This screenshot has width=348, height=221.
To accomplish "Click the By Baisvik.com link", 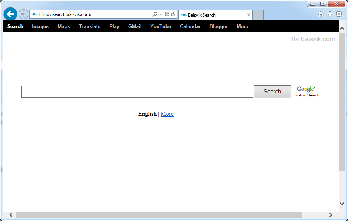I will pos(313,39).
